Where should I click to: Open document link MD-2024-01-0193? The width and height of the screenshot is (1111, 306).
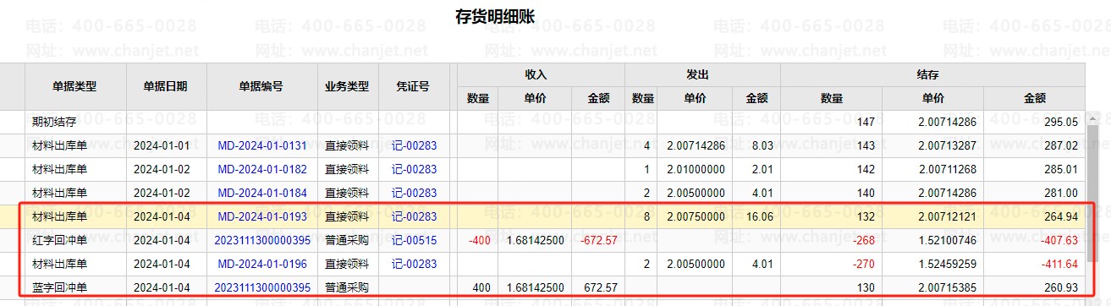click(262, 216)
